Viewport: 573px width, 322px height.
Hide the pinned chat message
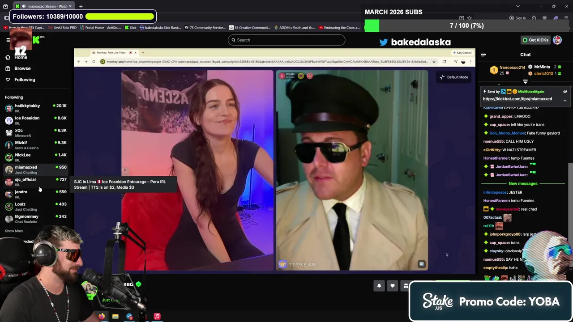(x=565, y=92)
